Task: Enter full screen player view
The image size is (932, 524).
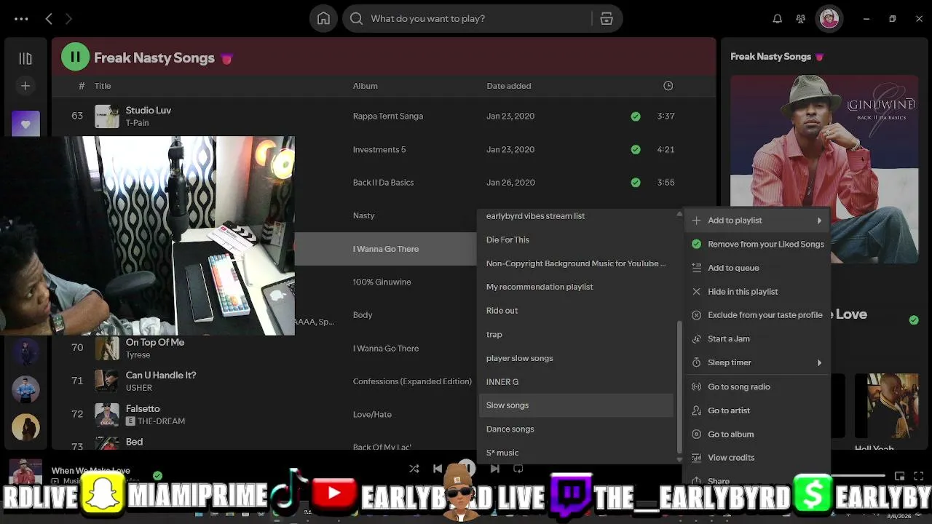Action: [x=920, y=476]
